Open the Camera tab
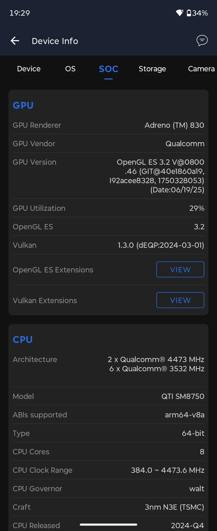 (201, 69)
